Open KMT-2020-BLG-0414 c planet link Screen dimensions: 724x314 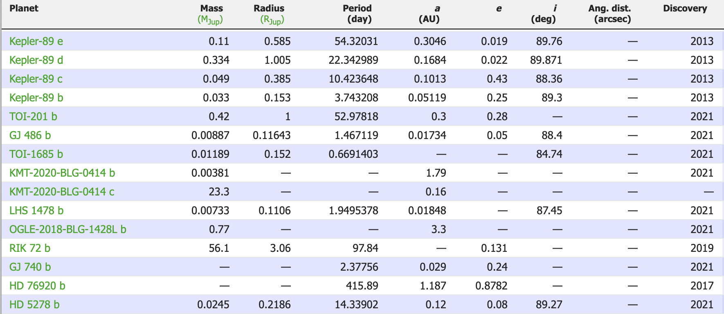click(x=62, y=192)
